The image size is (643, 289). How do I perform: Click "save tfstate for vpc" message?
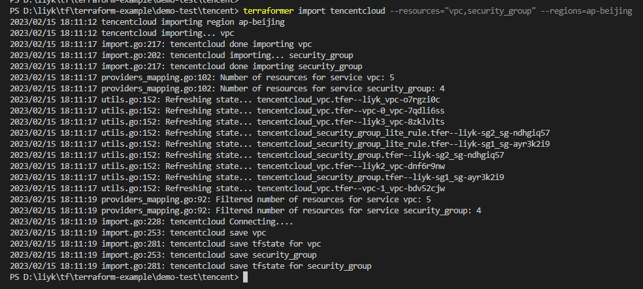[x=275, y=243]
